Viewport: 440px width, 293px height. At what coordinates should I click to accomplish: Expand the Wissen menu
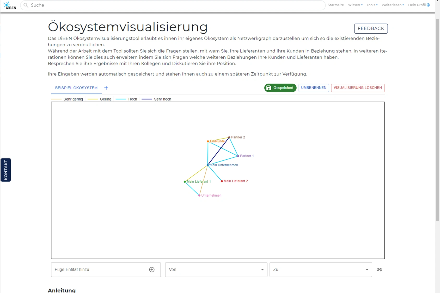[x=355, y=5]
